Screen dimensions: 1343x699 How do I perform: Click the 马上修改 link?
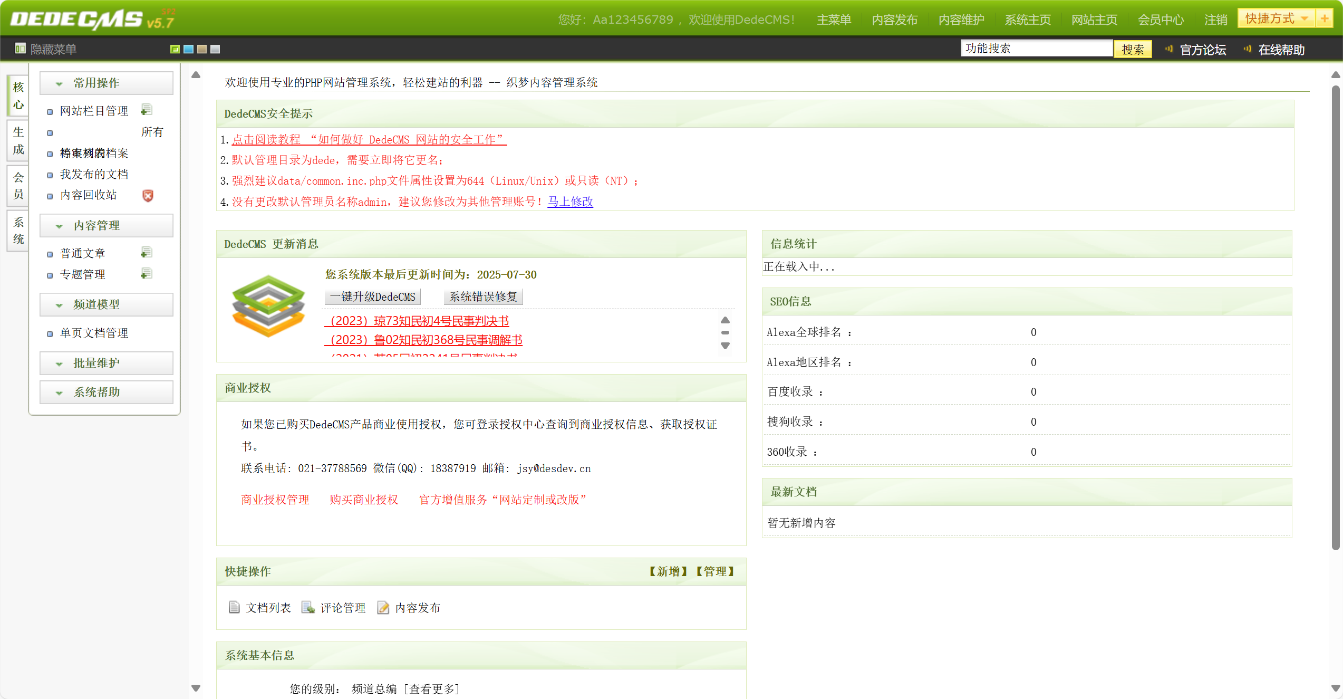570,202
